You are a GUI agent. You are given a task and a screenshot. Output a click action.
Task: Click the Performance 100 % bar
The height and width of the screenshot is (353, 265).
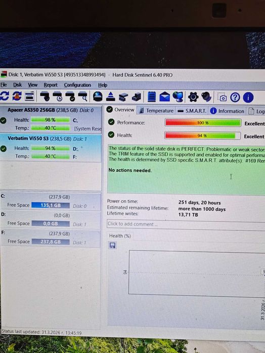(x=203, y=123)
